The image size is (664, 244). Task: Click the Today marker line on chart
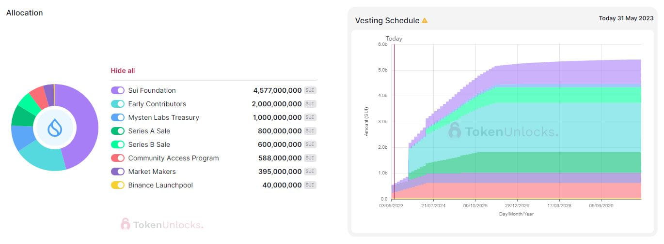point(394,121)
